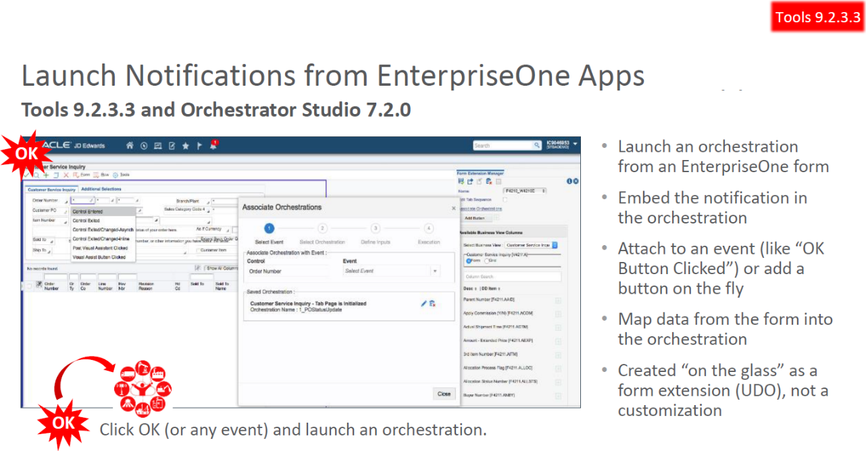Viewport: 866px width, 451px height.
Task: Choose Visual Assist Button Clicked event
Action: click(x=103, y=257)
